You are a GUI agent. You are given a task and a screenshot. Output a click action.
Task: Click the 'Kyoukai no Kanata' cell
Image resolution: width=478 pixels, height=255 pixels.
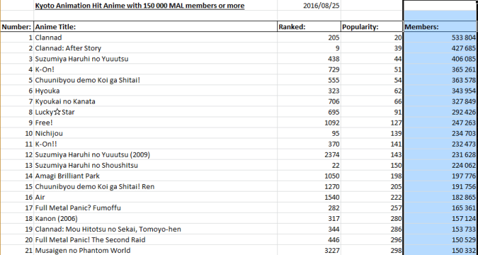point(156,102)
